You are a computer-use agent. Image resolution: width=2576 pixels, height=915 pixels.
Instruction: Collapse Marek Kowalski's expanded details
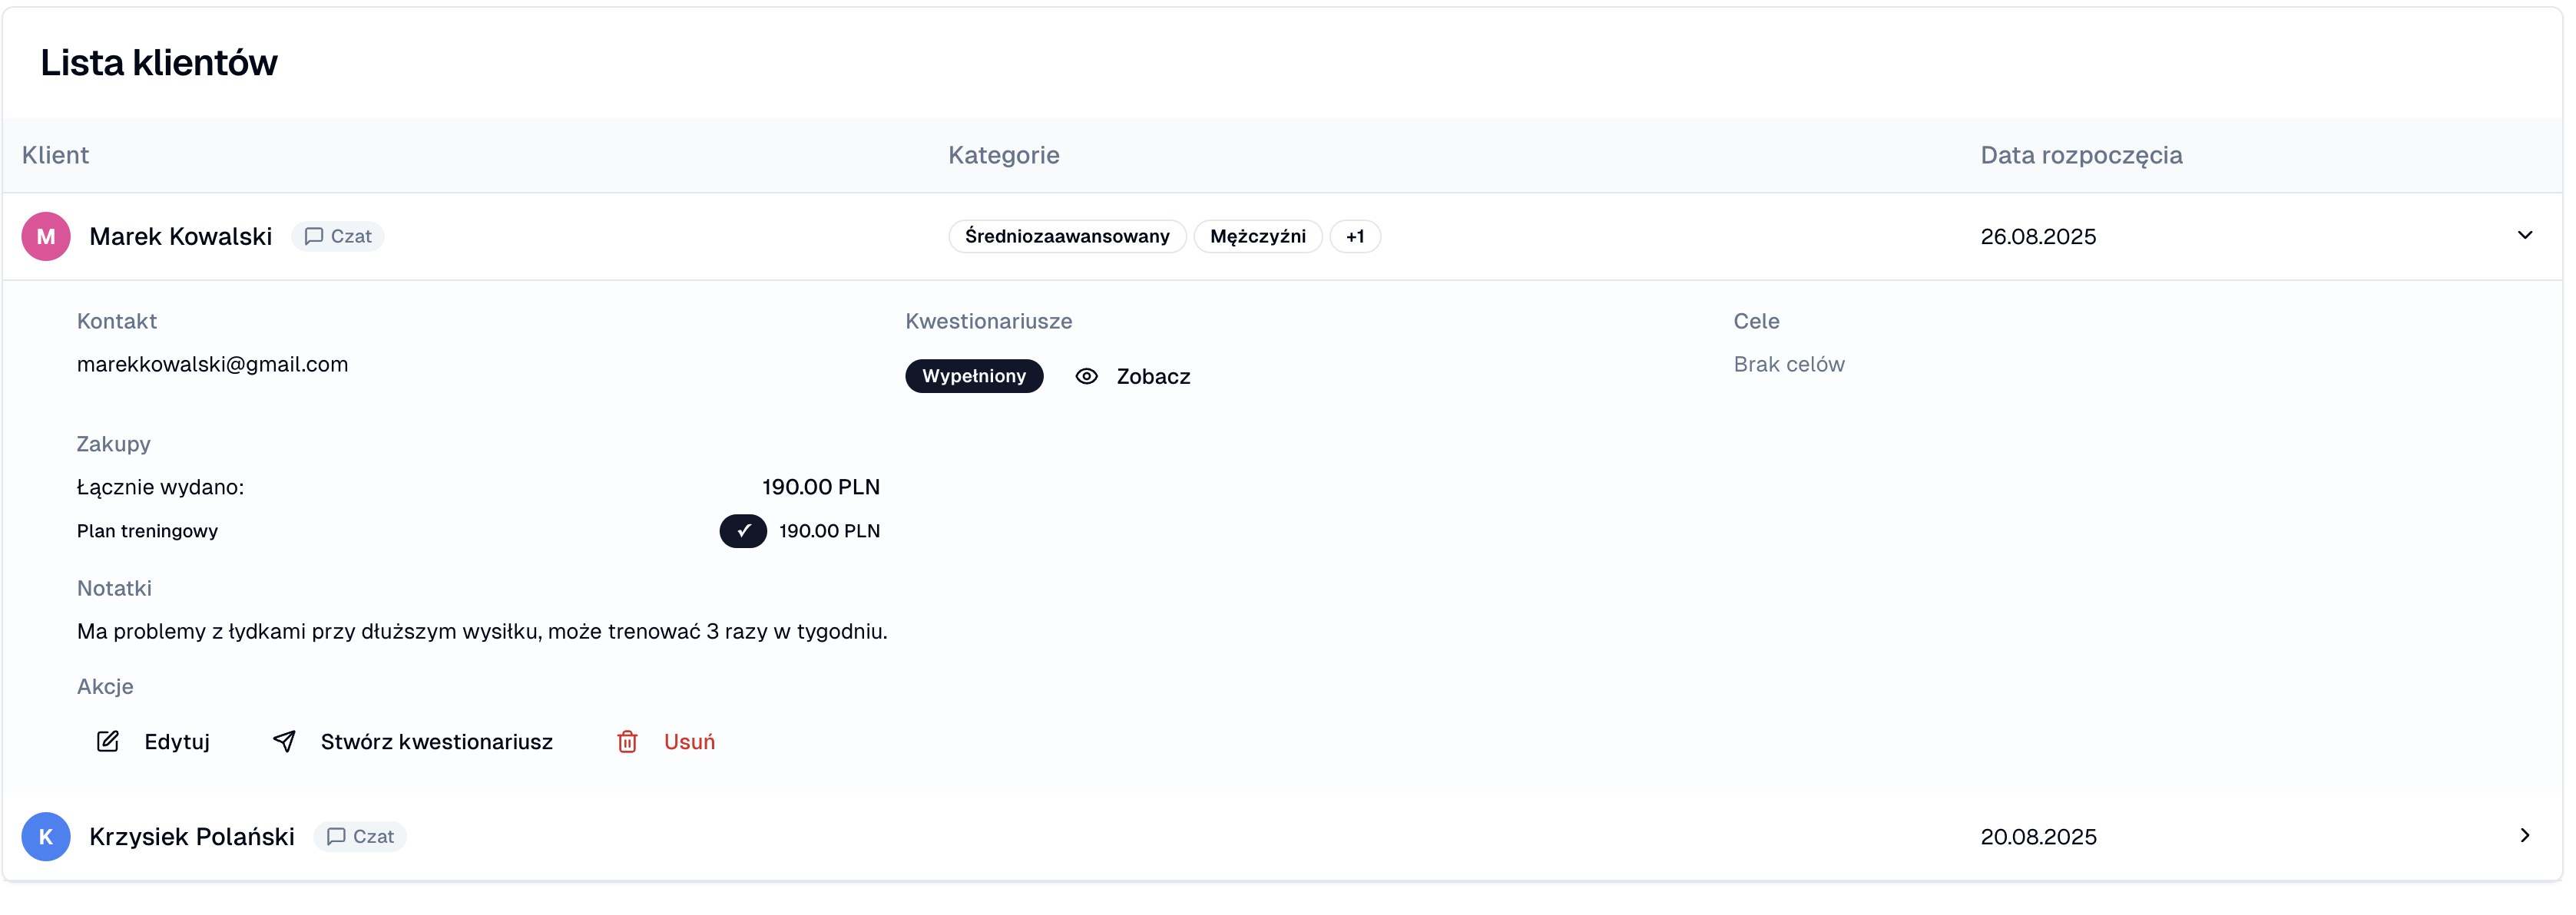[x=2527, y=236]
